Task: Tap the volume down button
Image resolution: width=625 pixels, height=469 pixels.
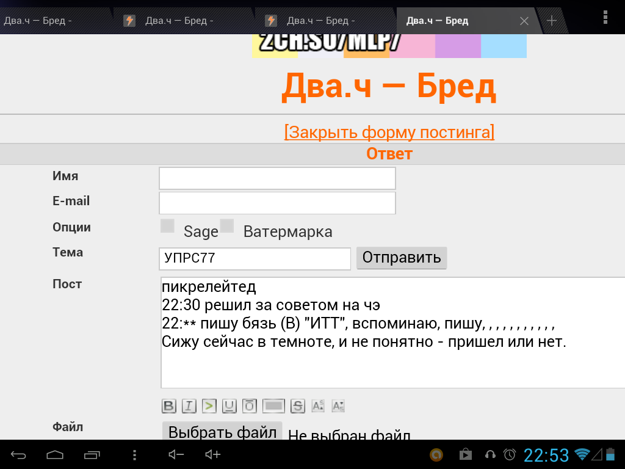Action: 176,454
